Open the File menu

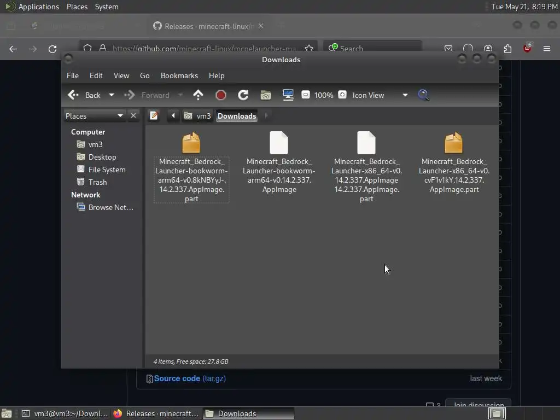(73, 75)
